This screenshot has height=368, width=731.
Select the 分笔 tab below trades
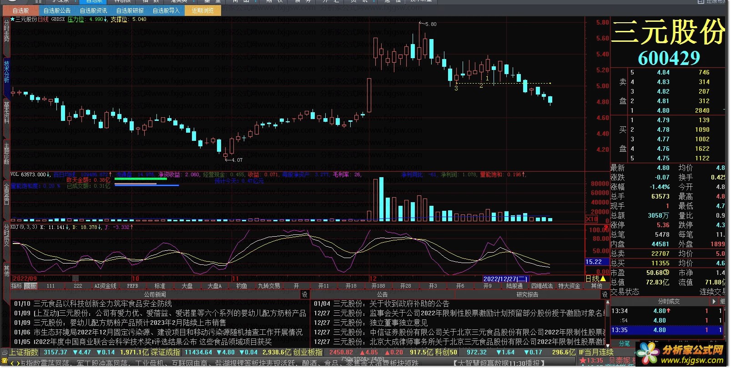[624, 344]
